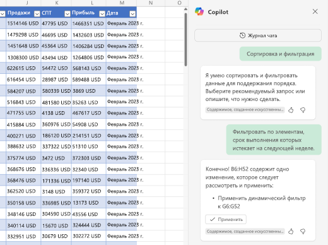Image resolution: width=328 pixels, height=245 pixels.
Task: Click the Copilot logo icon
Action: click(199, 11)
